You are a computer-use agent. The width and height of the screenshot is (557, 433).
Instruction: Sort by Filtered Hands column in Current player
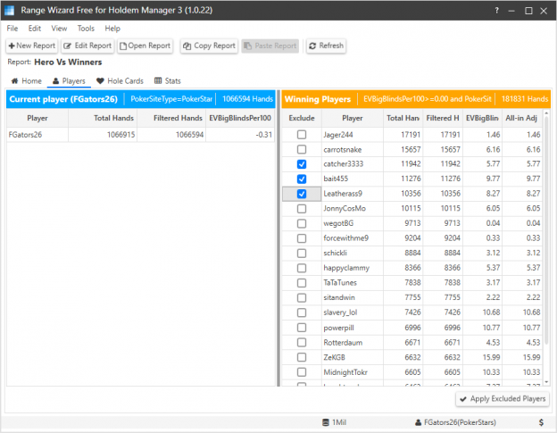pyautogui.click(x=171, y=118)
